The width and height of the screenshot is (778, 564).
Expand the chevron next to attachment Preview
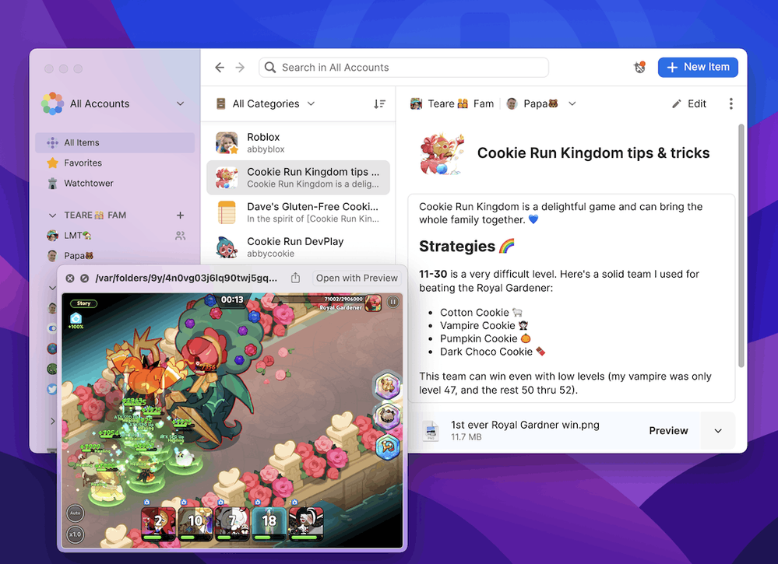(718, 430)
